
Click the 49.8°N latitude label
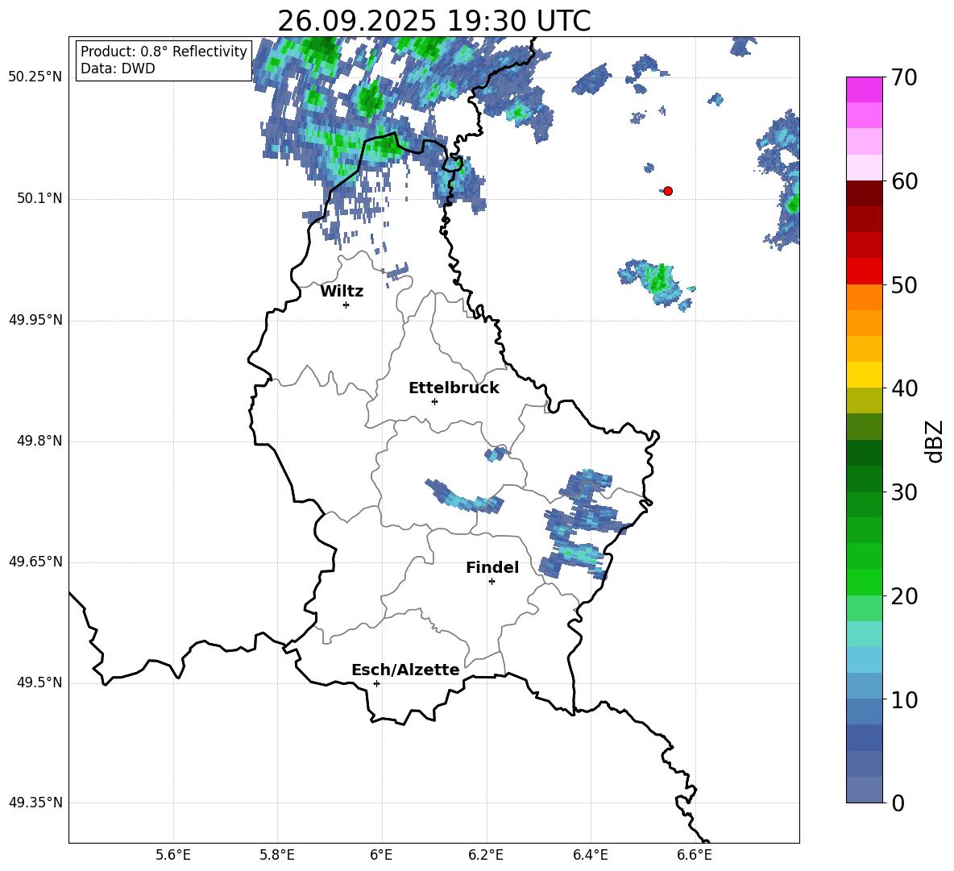coord(39,441)
